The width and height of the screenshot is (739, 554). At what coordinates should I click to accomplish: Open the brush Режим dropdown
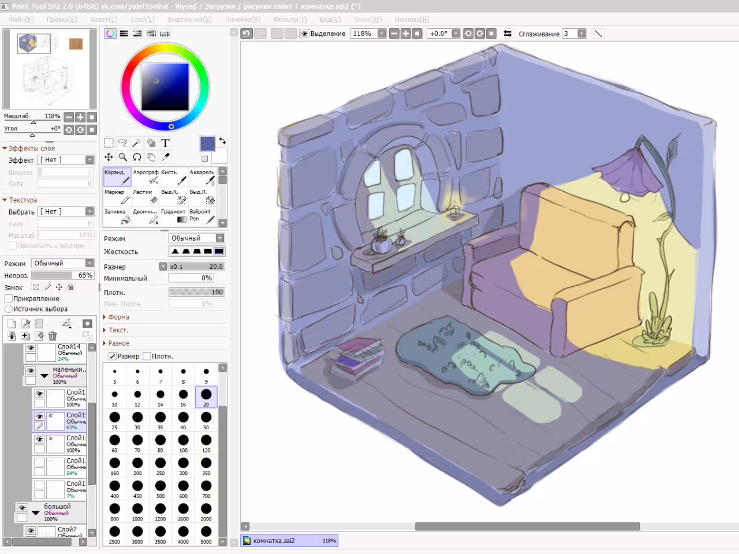[197, 238]
